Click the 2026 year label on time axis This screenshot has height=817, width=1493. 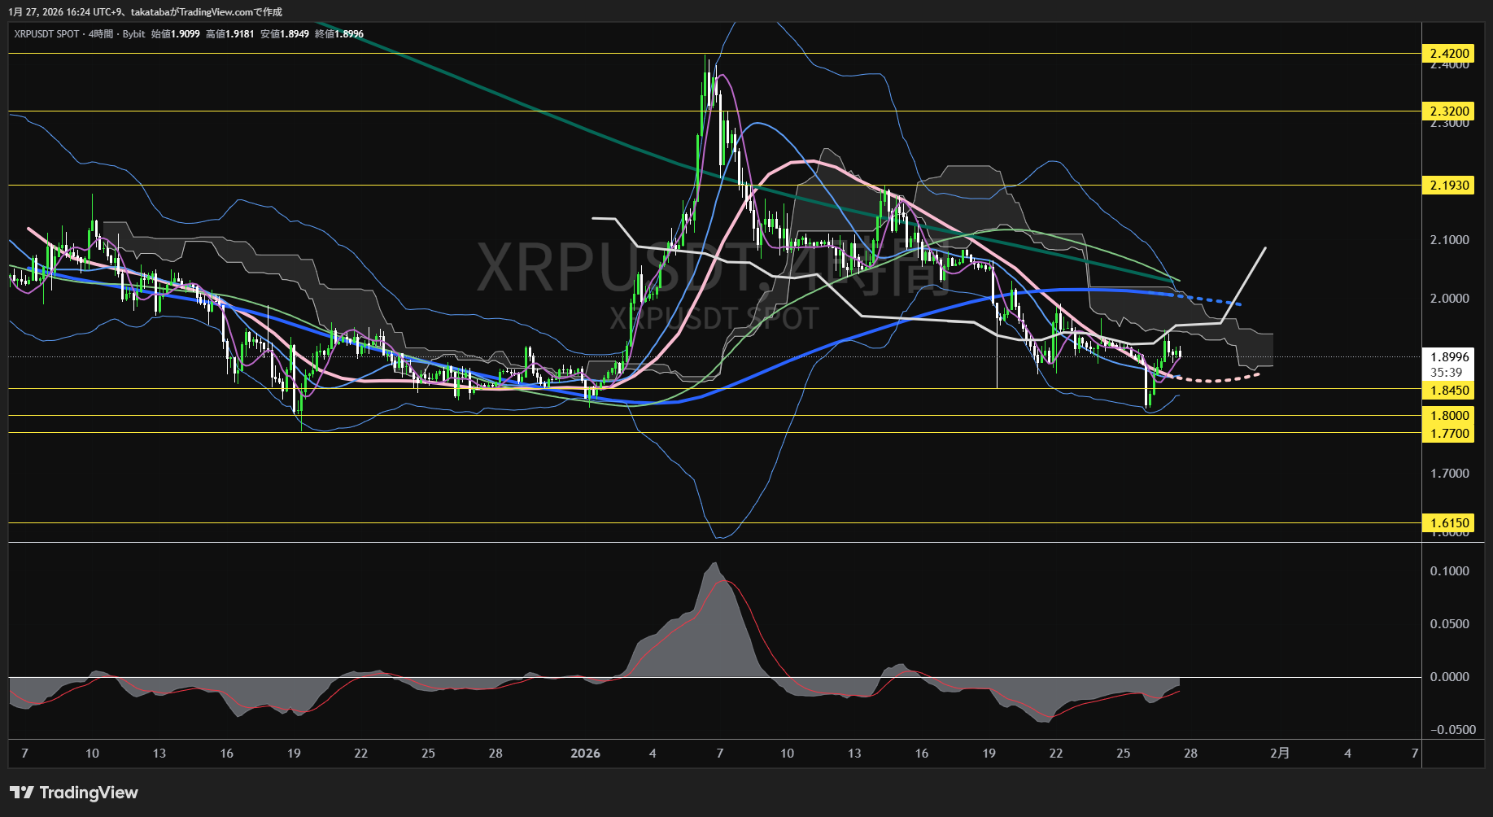pyautogui.click(x=586, y=754)
